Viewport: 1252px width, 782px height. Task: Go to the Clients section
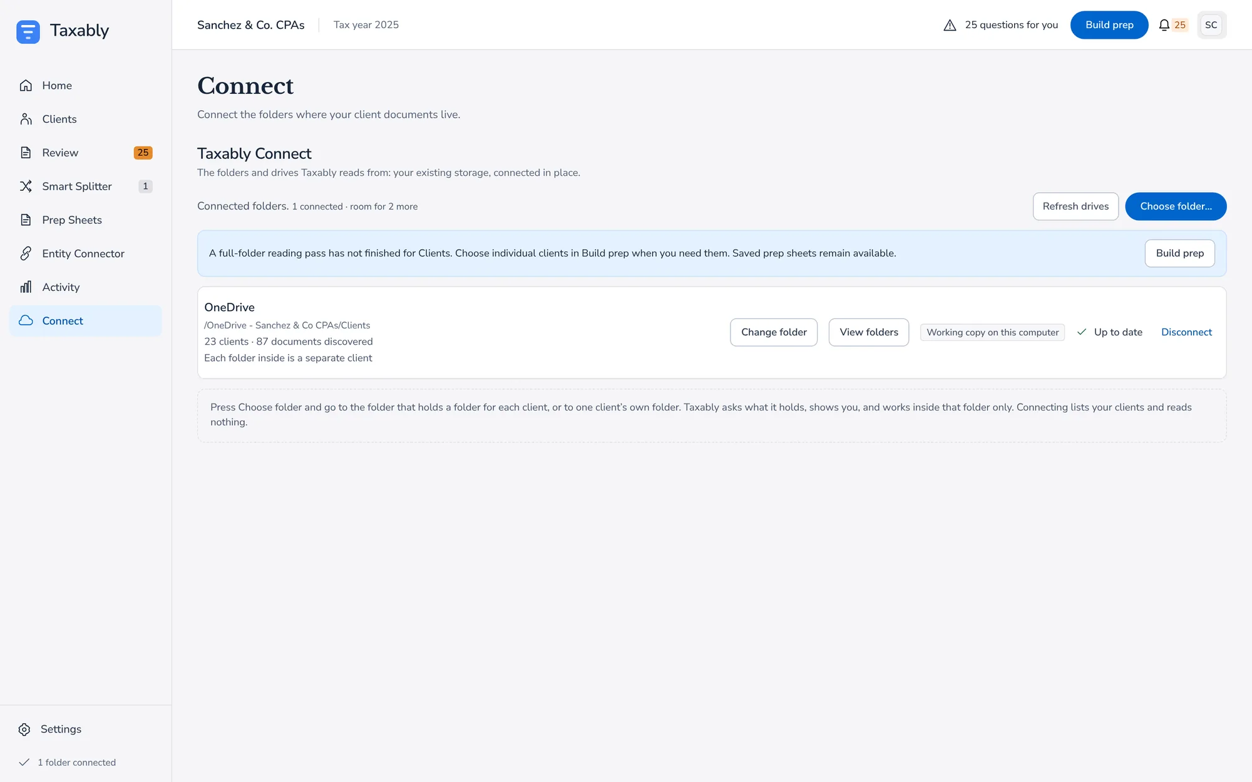(86, 119)
